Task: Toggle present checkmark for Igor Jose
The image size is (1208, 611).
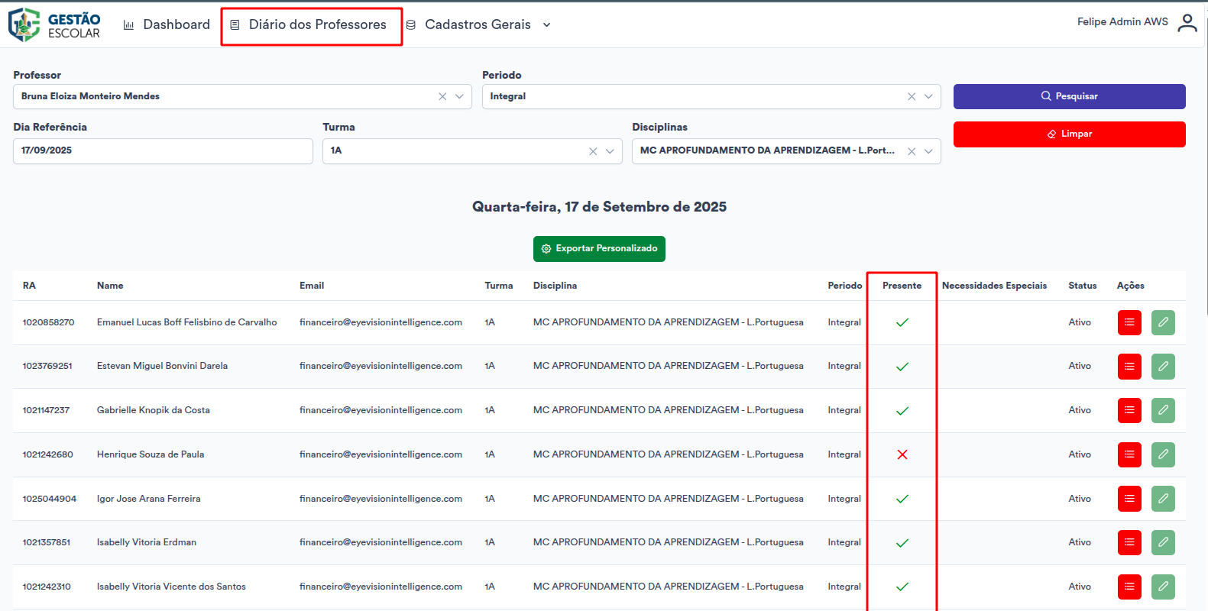Action: (902, 499)
